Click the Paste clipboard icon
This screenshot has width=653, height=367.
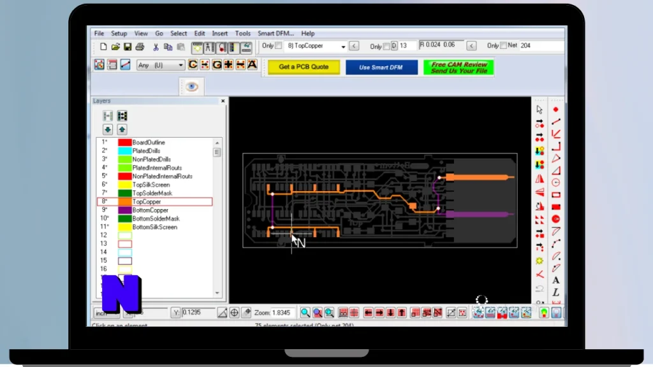click(180, 47)
